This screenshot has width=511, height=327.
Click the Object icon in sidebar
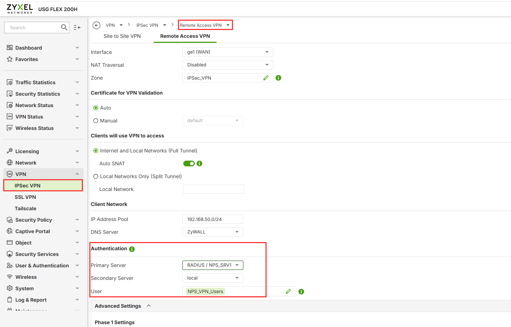pyautogui.click(x=10, y=243)
